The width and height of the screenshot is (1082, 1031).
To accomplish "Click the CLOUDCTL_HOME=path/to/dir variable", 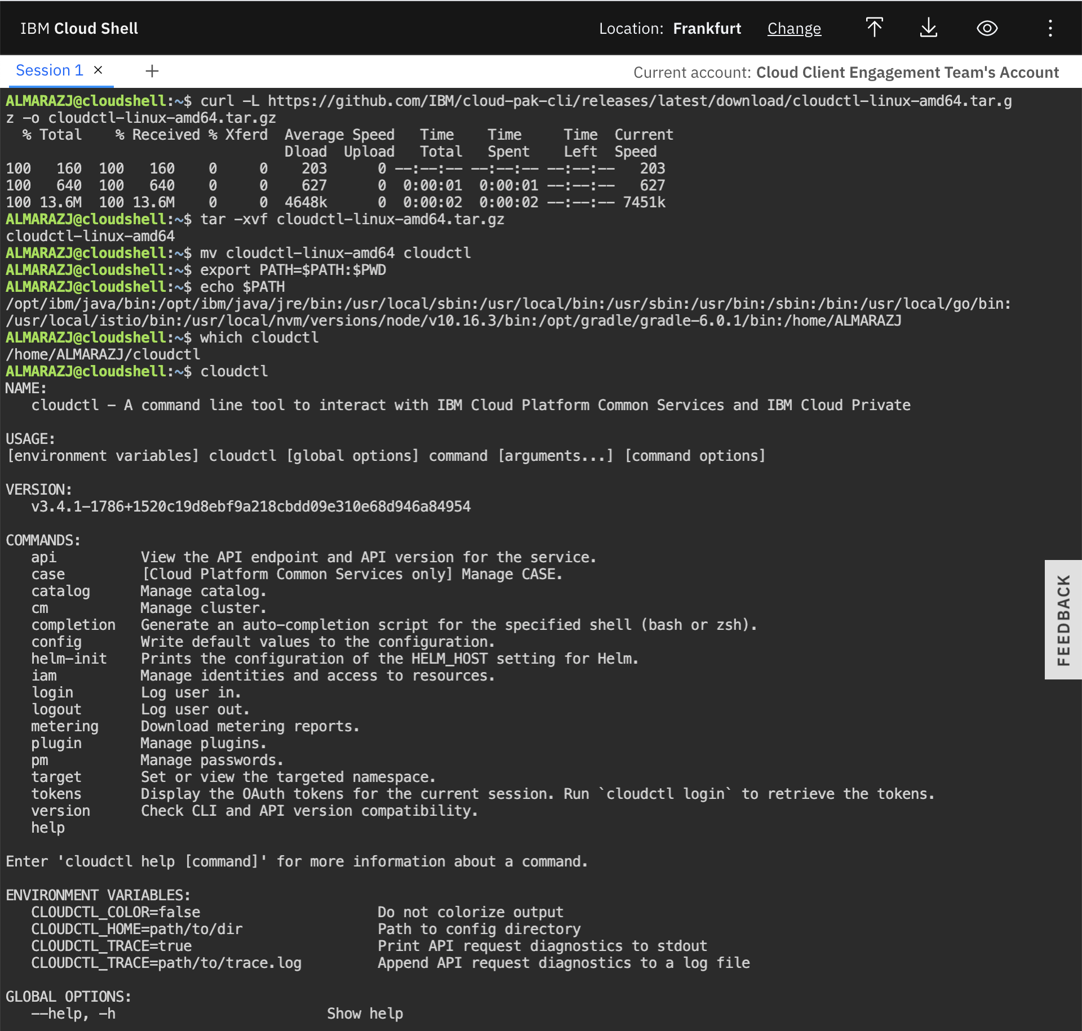I will pyautogui.click(x=137, y=930).
